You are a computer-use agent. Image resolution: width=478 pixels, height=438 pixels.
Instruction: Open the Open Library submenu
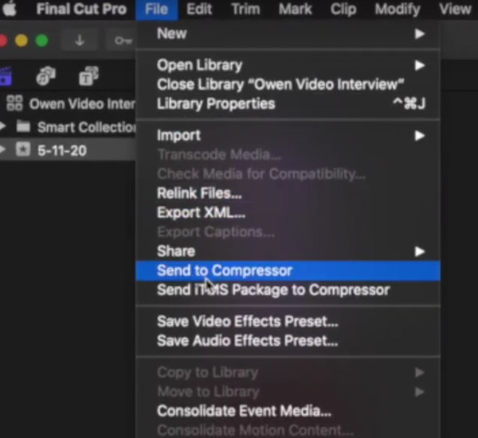288,65
